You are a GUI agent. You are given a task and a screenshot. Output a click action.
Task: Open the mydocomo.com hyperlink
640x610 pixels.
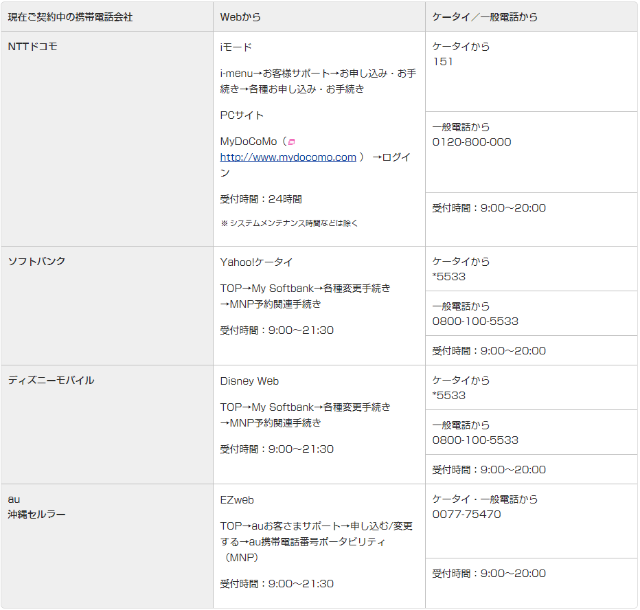288,157
